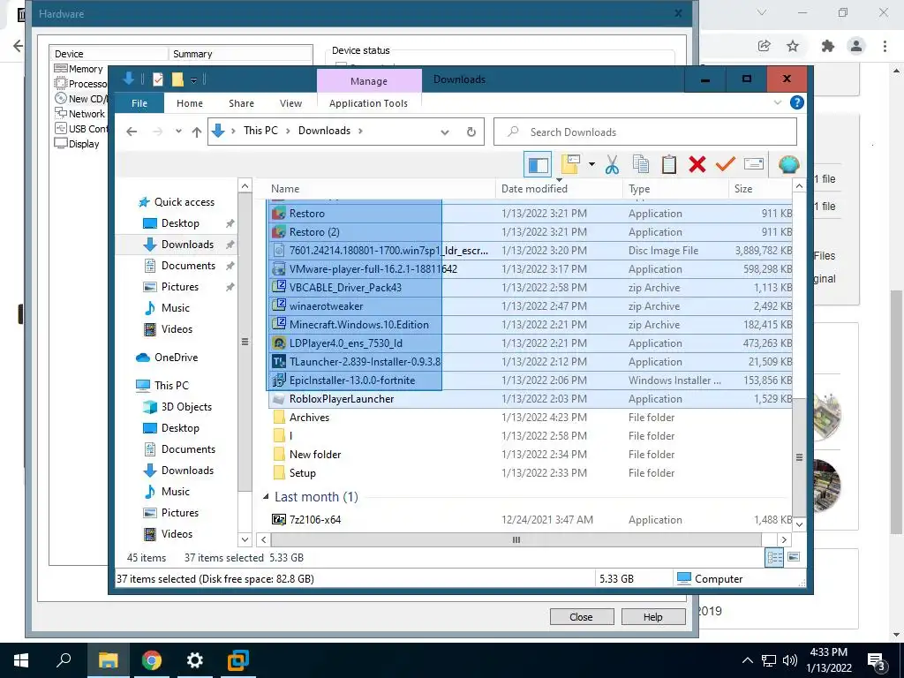Open the Windows Start menu
Image resolution: width=904 pixels, height=678 pixels.
[x=21, y=660]
